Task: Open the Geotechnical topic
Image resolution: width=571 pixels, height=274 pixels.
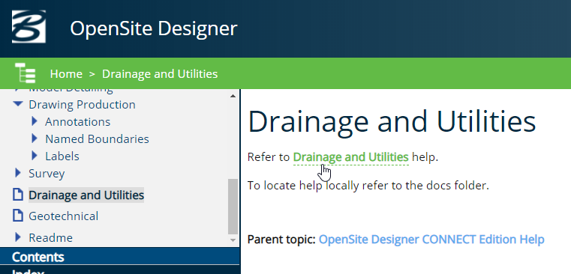Action: pyautogui.click(x=63, y=216)
